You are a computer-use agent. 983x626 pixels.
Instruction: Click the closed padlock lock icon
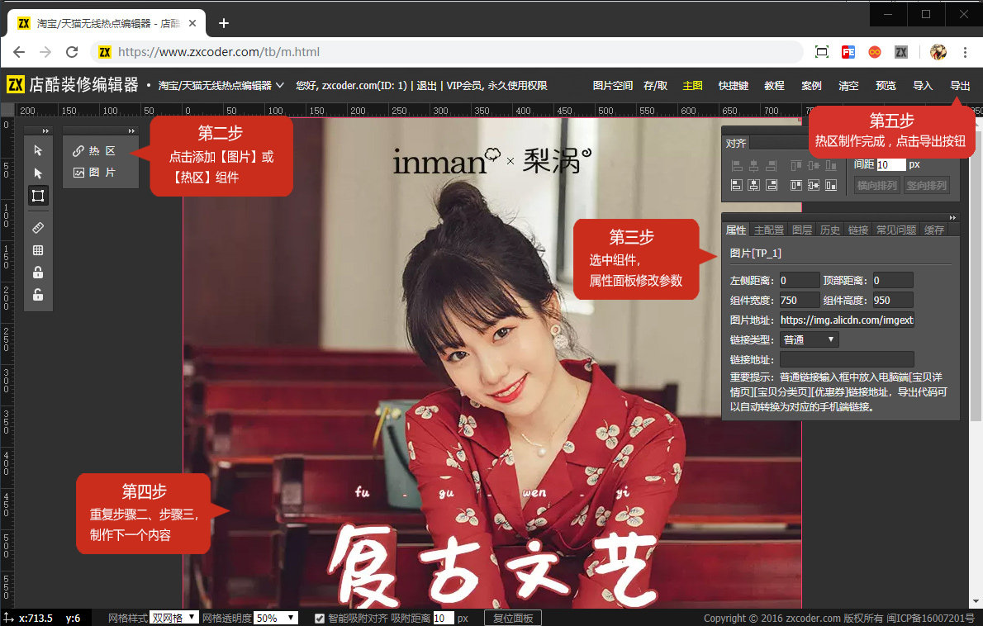tap(38, 272)
